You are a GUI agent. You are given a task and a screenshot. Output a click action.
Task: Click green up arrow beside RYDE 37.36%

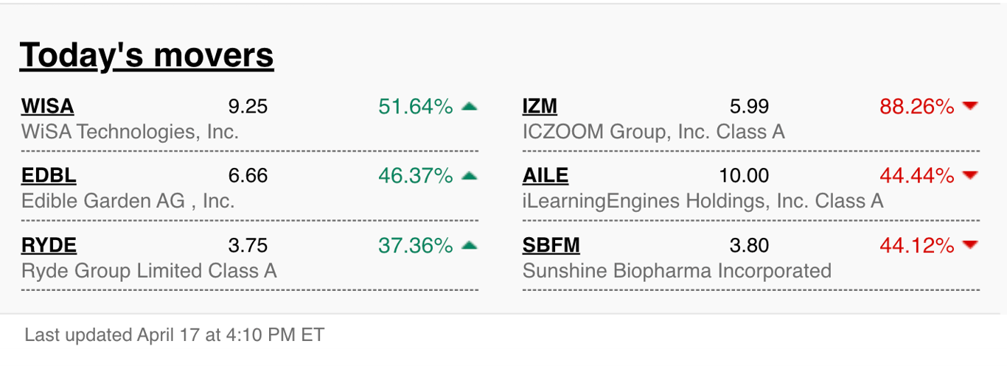[469, 245]
